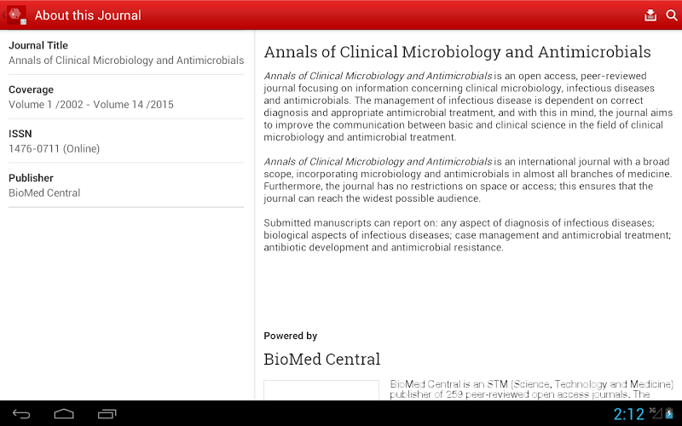
Task: Tap the 'About this Journal' title
Action: tap(88, 15)
